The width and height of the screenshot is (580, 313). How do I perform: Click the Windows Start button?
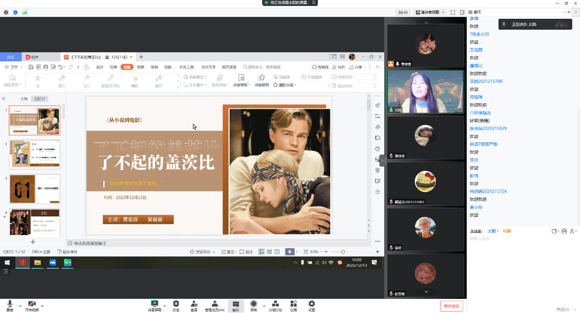7,263
